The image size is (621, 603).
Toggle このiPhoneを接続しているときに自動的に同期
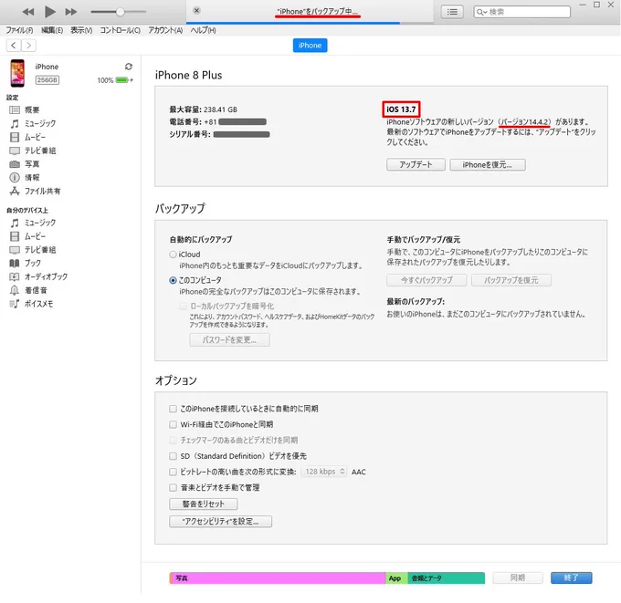173,409
